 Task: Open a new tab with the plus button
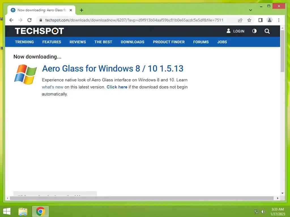click(x=81, y=10)
